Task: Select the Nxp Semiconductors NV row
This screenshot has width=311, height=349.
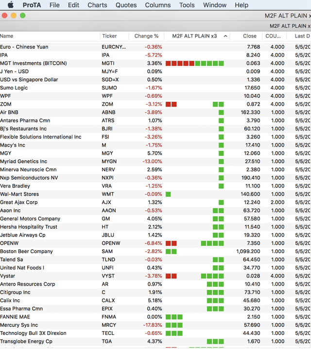Action: pos(155,178)
